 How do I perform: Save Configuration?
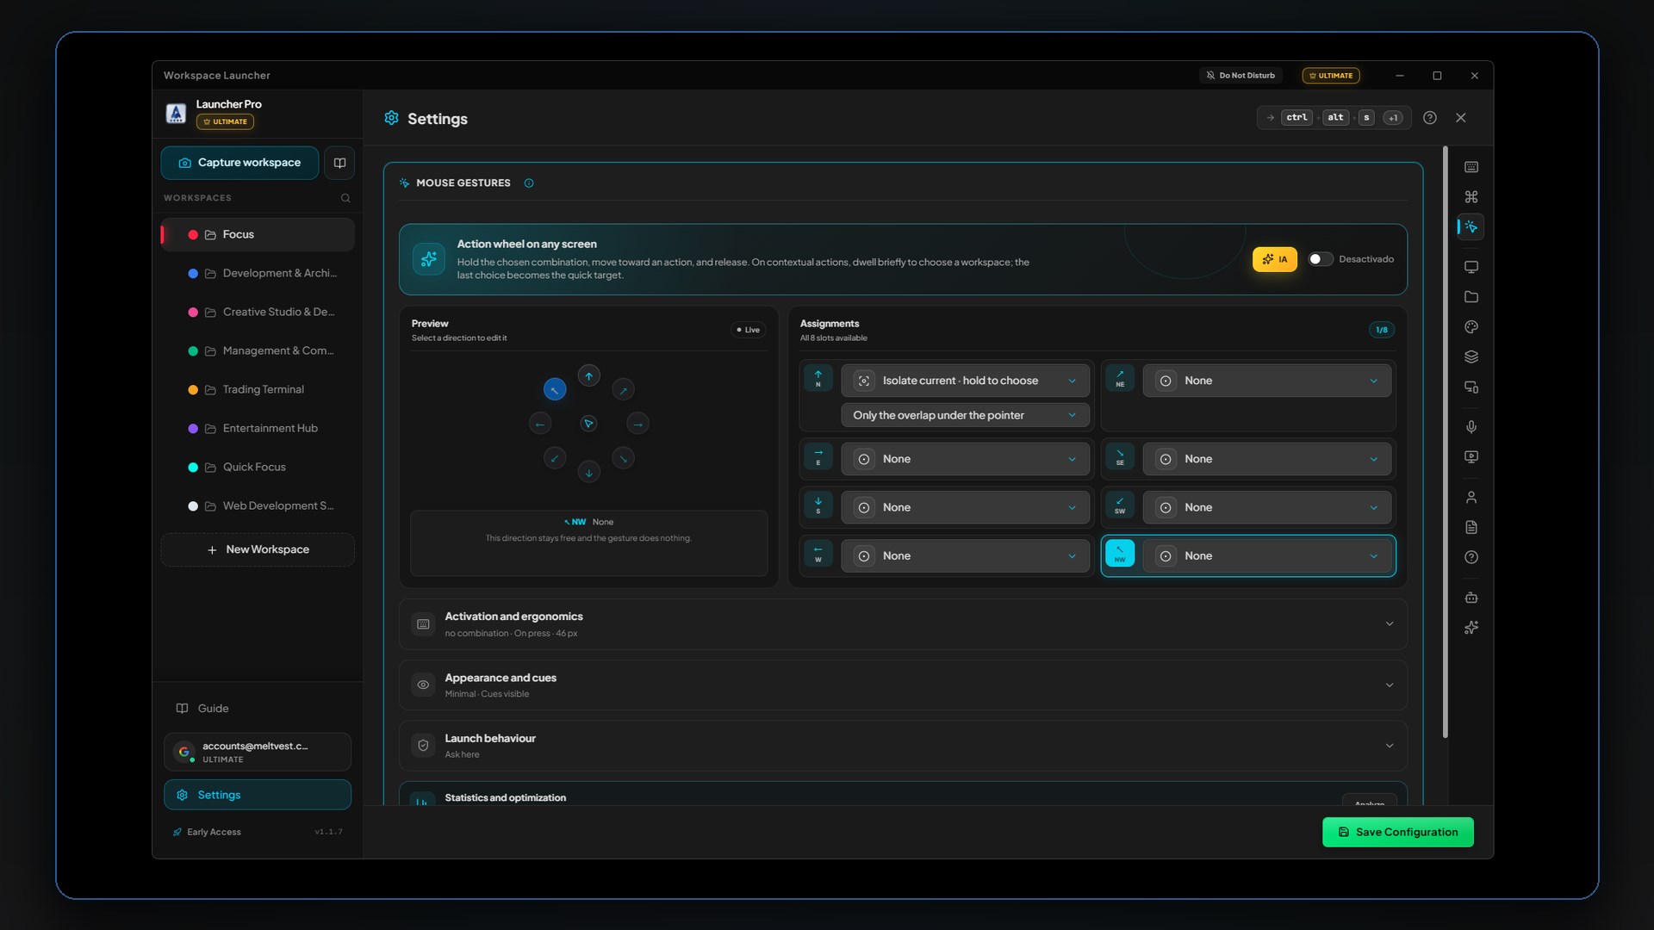tap(1397, 832)
